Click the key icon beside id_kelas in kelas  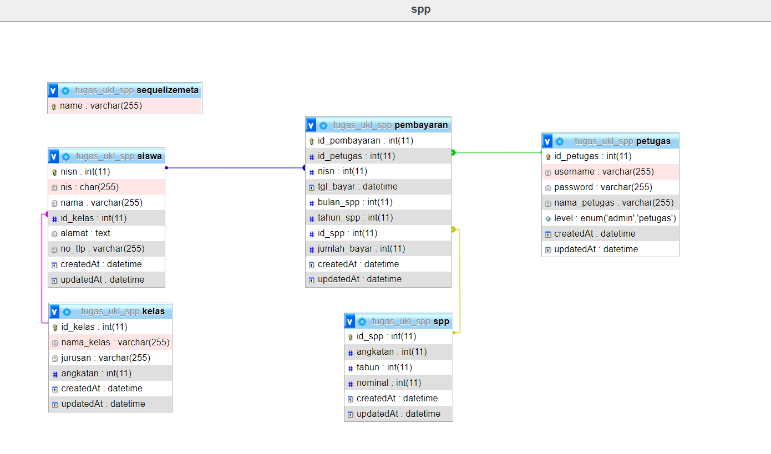tap(55, 328)
